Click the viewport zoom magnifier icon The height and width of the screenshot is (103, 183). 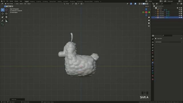pos(149,17)
